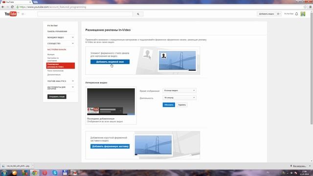Open Панель управления in the sidebar
Screen dimensions: 313x176
pyautogui.click(x=57, y=31)
